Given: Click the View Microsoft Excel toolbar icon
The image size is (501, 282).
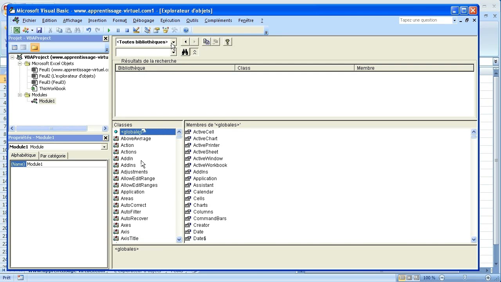Looking at the screenshot, I should (17, 30).
